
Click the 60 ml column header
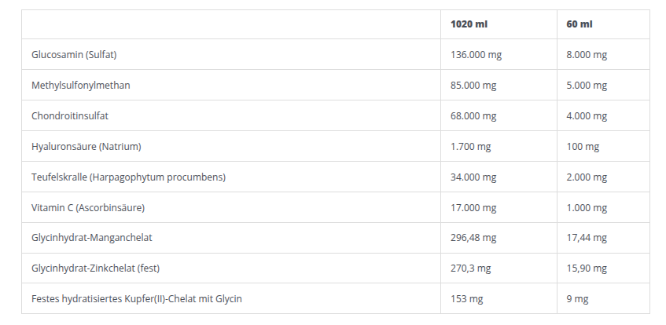579,24
